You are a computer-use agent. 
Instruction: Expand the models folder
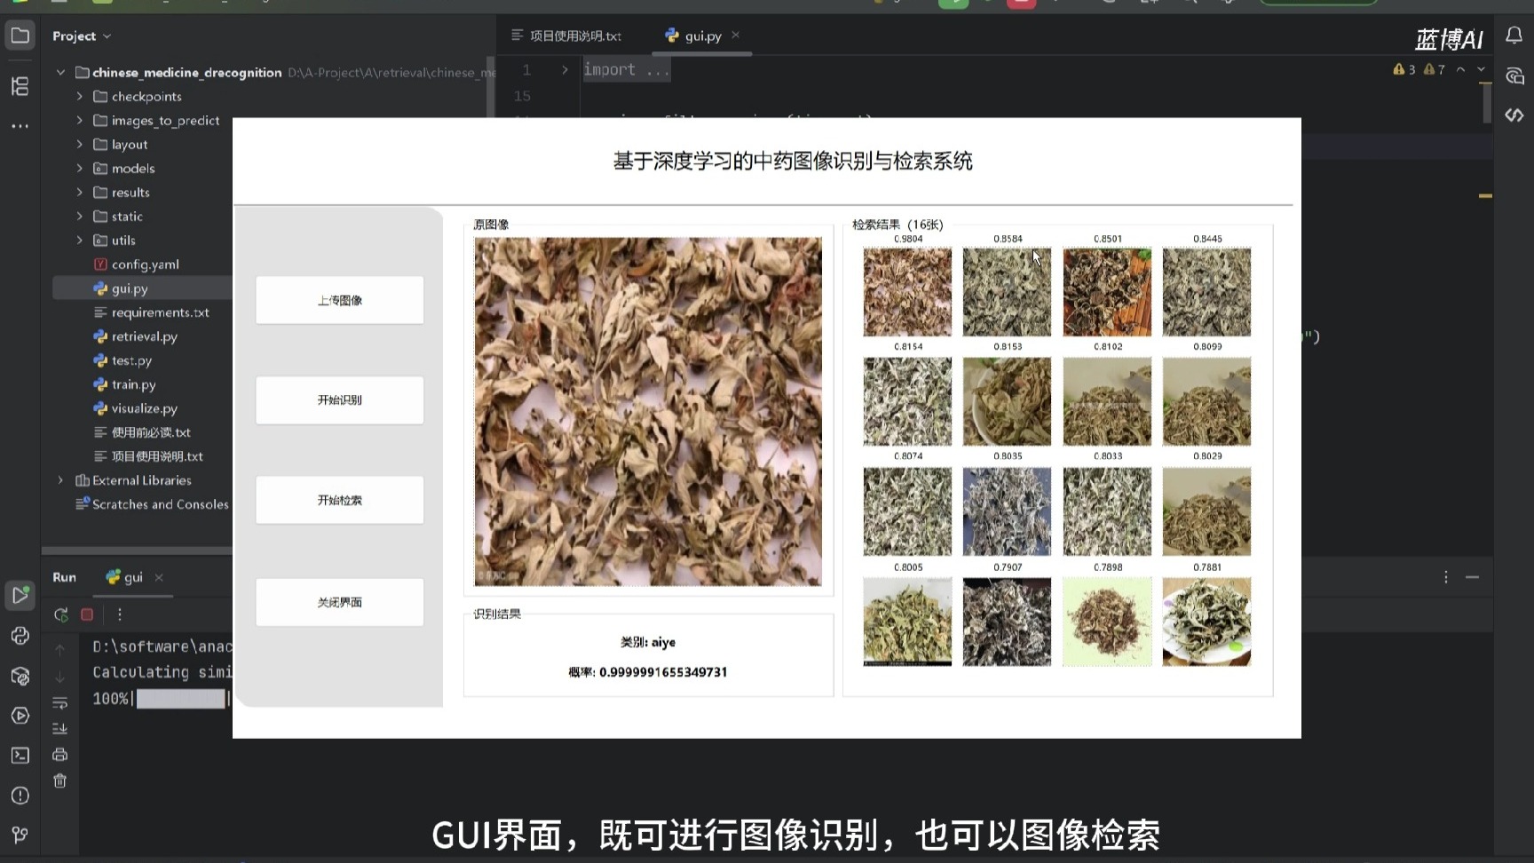[79, 169]
